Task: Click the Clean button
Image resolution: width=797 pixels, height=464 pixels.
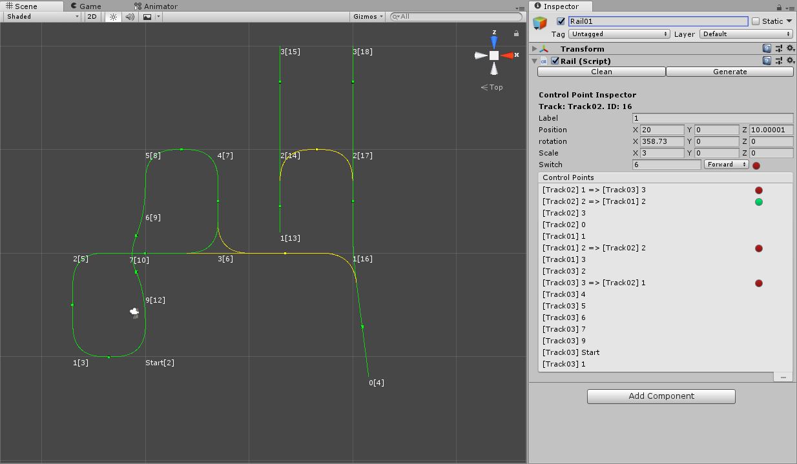Action: click(x=601, y=72)
